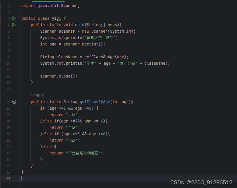Click the main method name
The height and width of the screenshot is (188, 237).
(80, 25)
